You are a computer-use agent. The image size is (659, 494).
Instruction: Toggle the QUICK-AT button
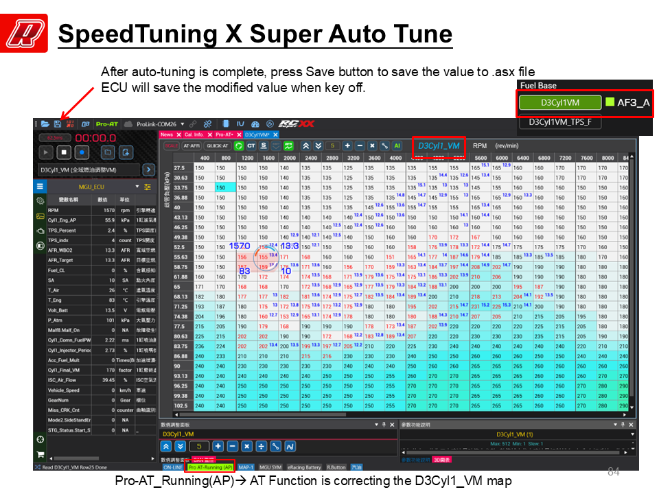click(x=218, y=145)
